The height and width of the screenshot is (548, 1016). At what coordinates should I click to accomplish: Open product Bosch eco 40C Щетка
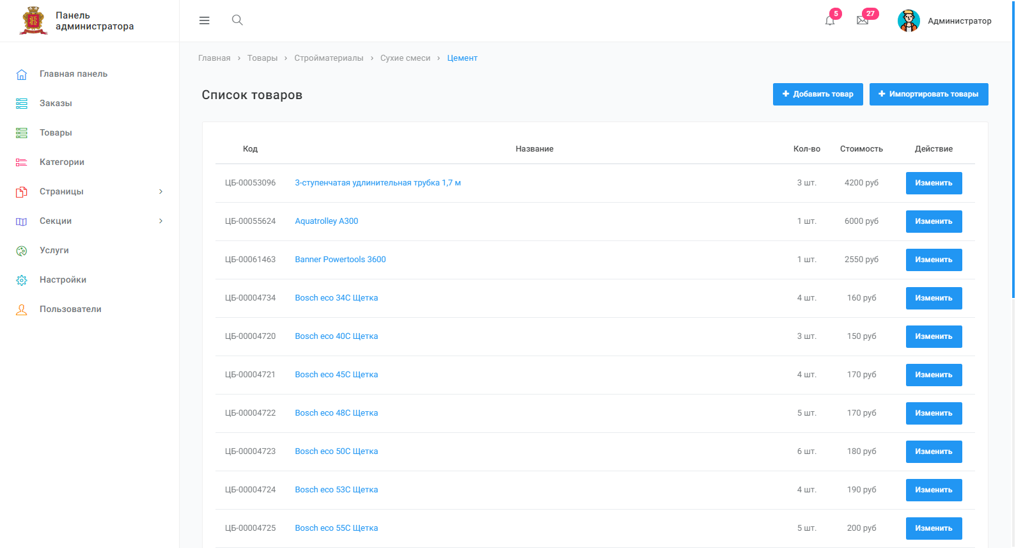coord(336,336)
